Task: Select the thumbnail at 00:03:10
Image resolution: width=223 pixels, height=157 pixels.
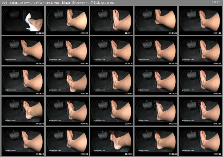Action: [x=112, y=51]
